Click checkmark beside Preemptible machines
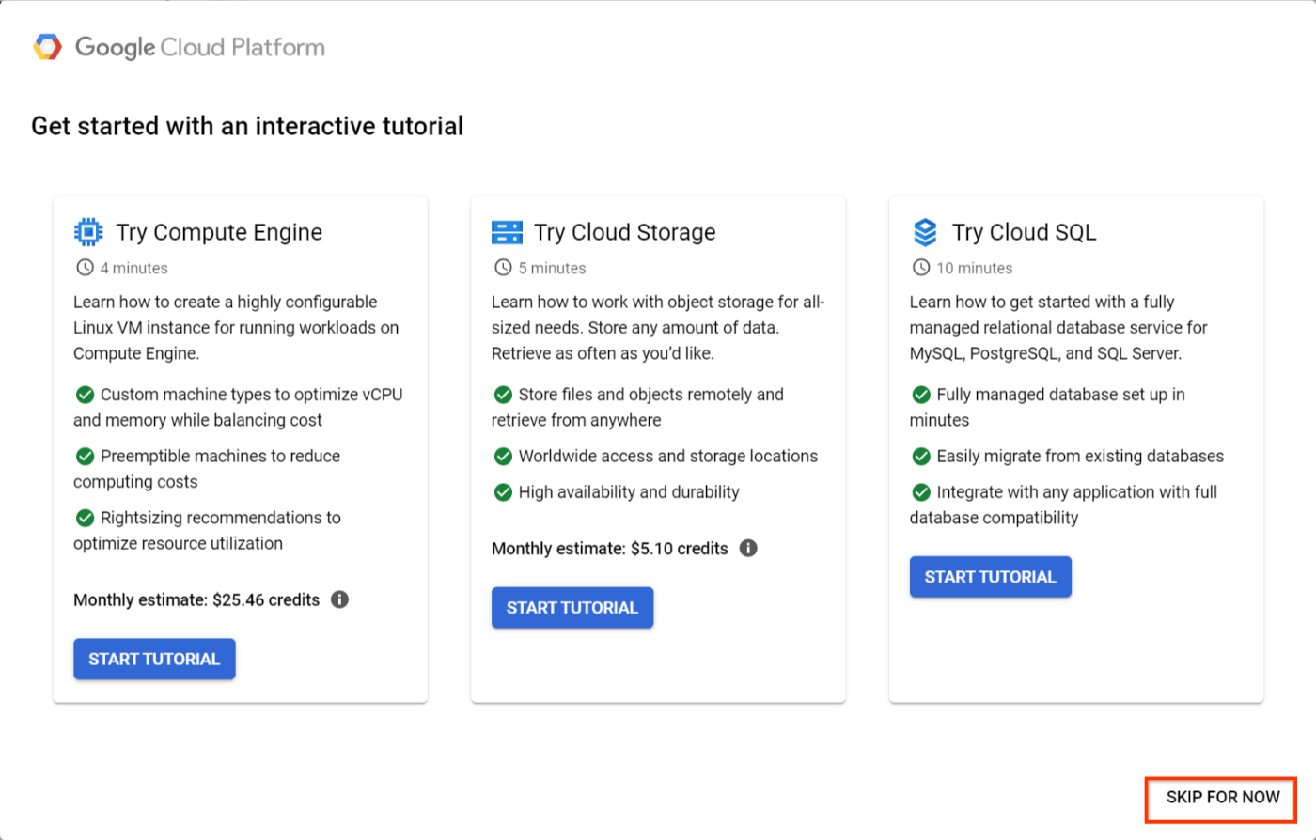This screenshot has width=1316, height=840. click(85, 457)
